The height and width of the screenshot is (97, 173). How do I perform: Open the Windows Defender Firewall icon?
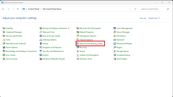click(41, 59)
